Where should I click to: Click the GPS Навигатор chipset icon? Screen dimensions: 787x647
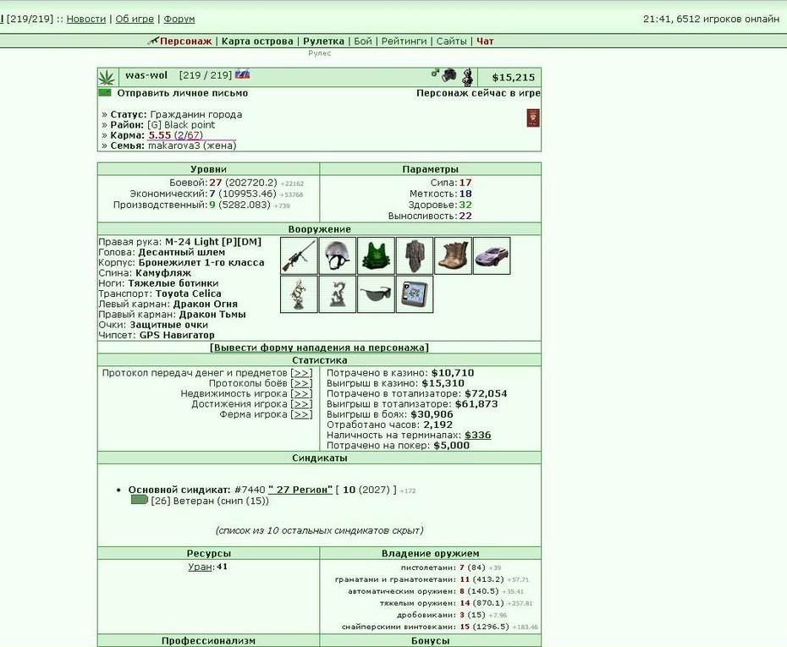coord(415,294)
